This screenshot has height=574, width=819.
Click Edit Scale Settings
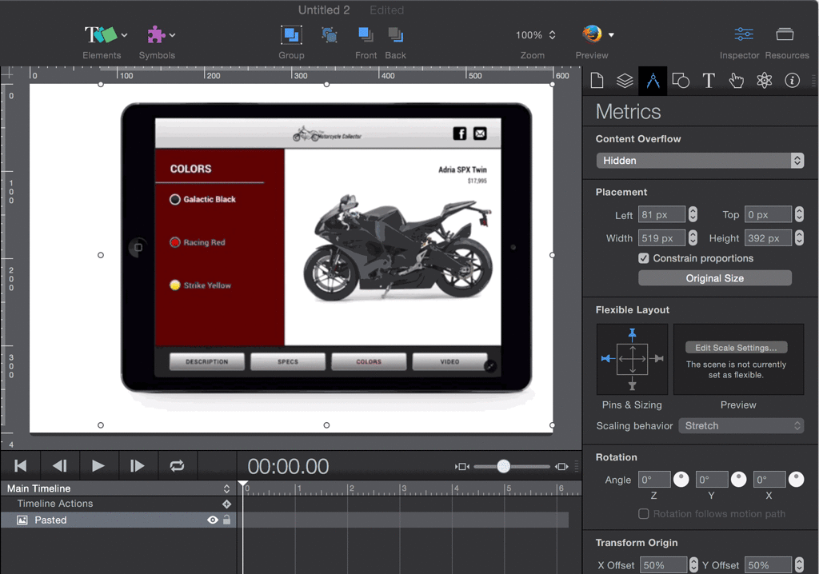tap(736, 347)
